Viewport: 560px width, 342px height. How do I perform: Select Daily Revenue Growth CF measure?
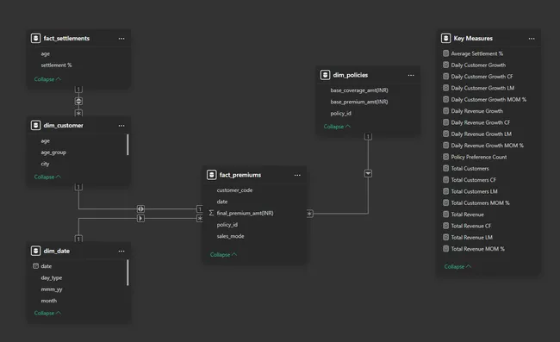(481, 122)
